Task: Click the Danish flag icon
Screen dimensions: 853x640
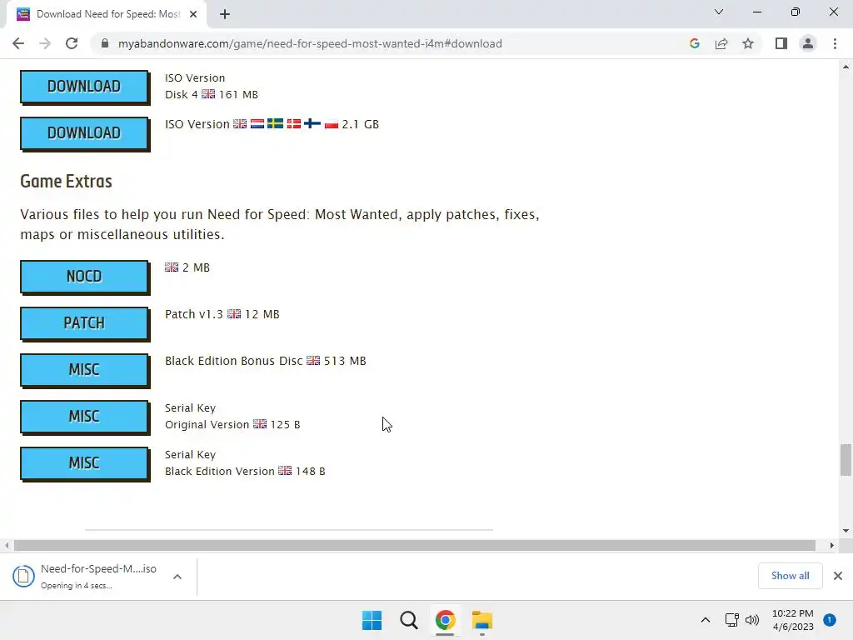Action: (x=294, y=124)
